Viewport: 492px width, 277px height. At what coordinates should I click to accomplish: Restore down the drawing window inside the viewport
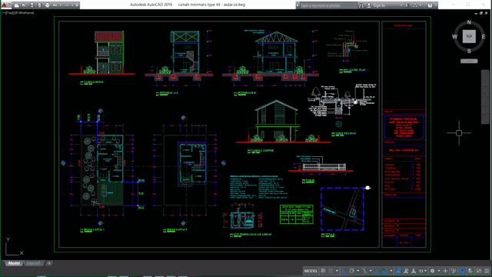click(481, 14)
